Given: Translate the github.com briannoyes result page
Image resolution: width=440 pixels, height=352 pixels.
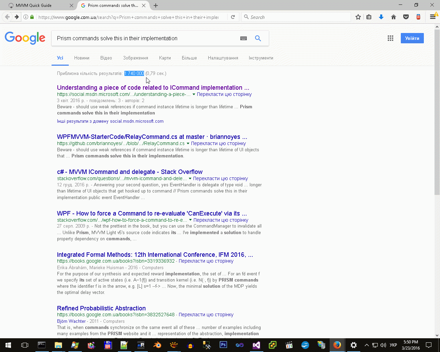Looking at the screenshot, I should tap(218, 143).
